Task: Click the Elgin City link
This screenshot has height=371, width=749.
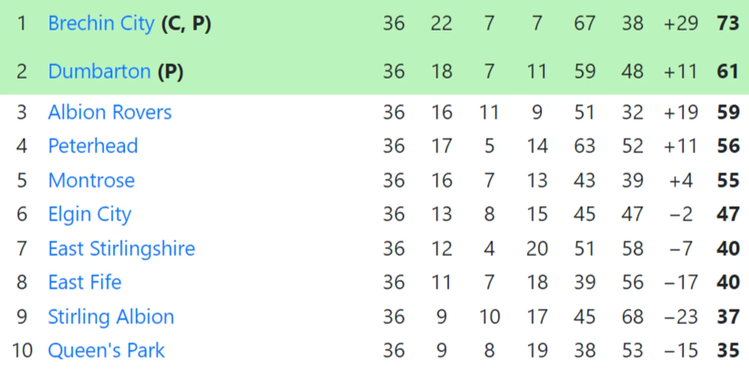Action: pyautogui.click(x=90, y=214)
